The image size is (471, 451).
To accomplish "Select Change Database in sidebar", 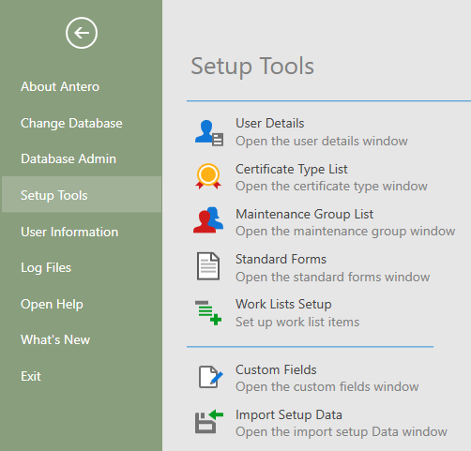I will pyautogui.click(x=71, y=123).
